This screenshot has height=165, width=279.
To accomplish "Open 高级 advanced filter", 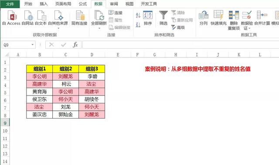I will pos(178,27).
